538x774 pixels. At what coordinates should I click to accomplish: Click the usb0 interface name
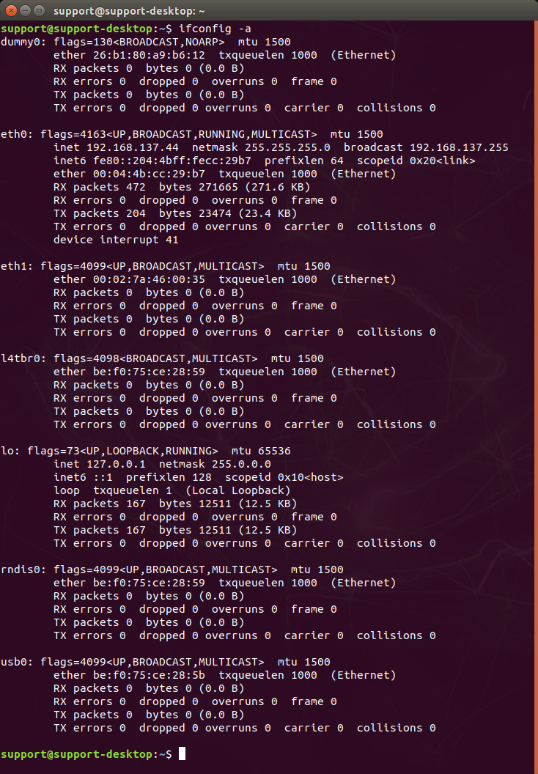point(14,662)
